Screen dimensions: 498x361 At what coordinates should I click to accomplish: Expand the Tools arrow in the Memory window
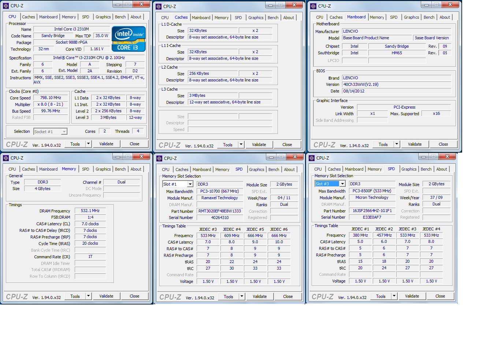click(88, 296)
